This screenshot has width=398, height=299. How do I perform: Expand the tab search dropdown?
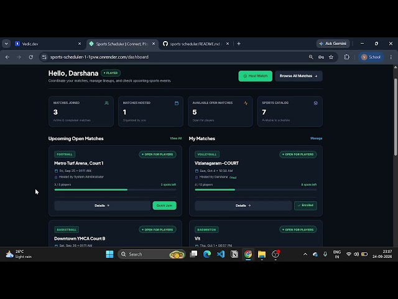point(6,44)
